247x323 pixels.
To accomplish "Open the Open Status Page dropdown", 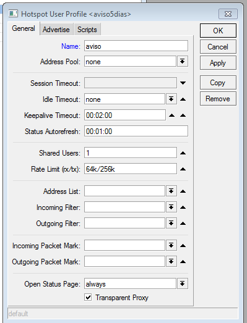I will click(x=183, y=283).
